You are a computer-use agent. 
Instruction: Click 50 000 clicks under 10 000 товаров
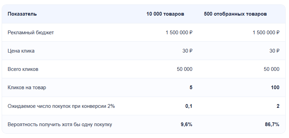[x=185, y=69]
